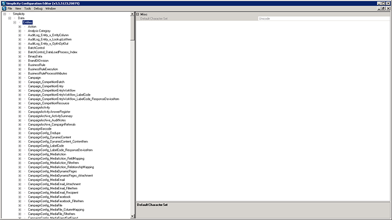Select CampaignArchive_AuditNotes entry
Screen dimensions: 392x220
pyautogui.click(x=47, y=120)
